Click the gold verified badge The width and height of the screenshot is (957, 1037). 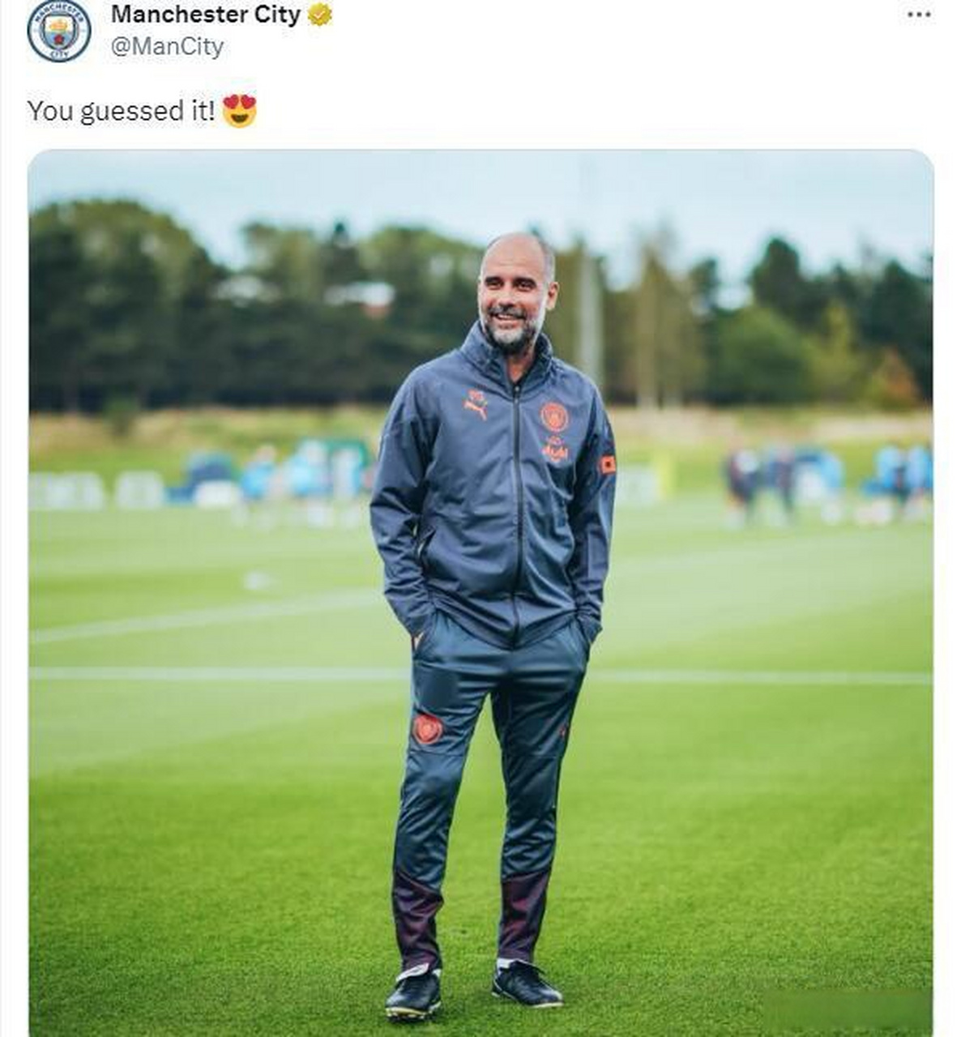pyautogui.click(x=319, y=15)
